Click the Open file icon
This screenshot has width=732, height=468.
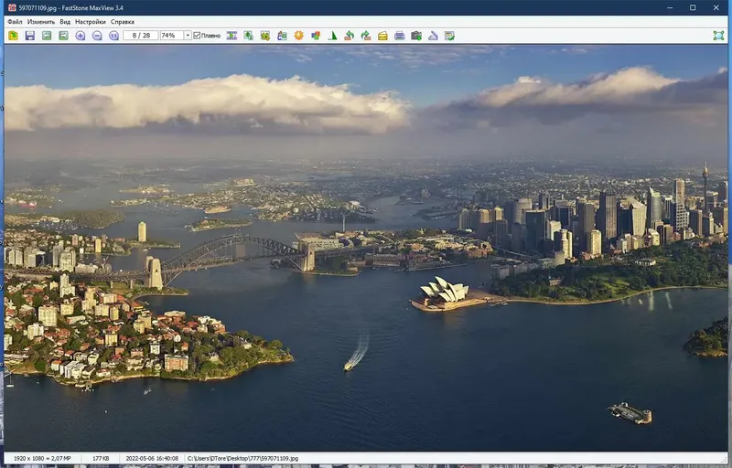coord(13,36)
